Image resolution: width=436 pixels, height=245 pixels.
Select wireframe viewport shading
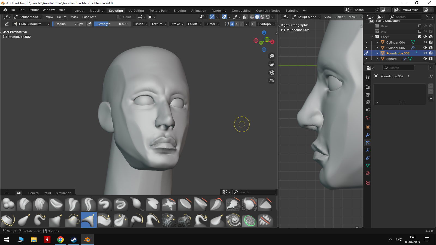pyautogui.click(x=252, y=17)
